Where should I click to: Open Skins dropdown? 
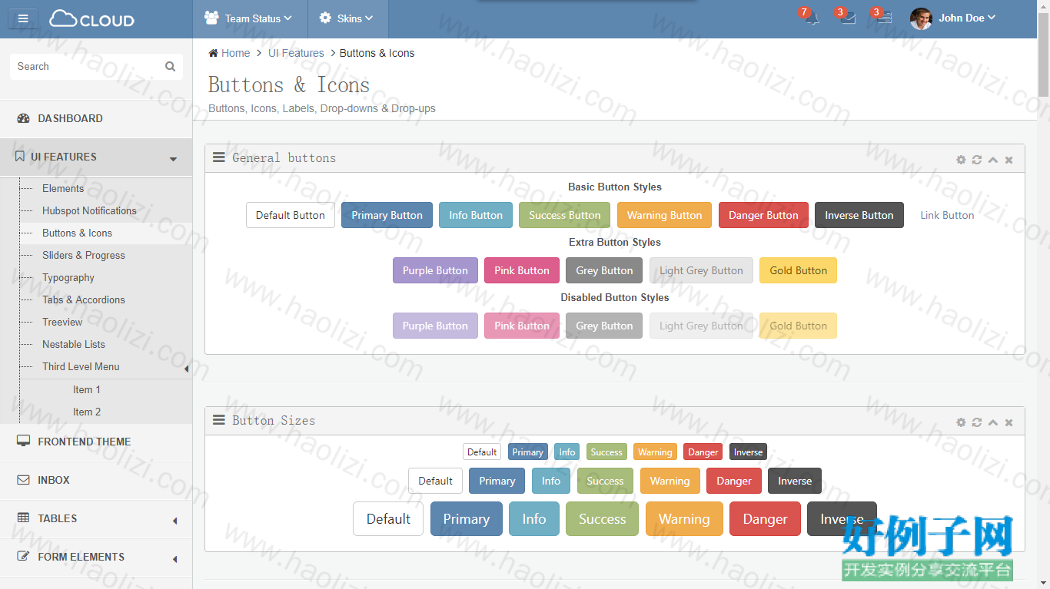click(x=347, y=18)
